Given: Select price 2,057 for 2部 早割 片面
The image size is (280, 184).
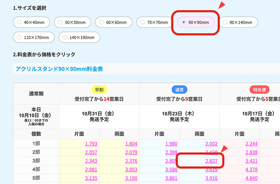Looking at the screenshot, I should [x=91, y=152].
